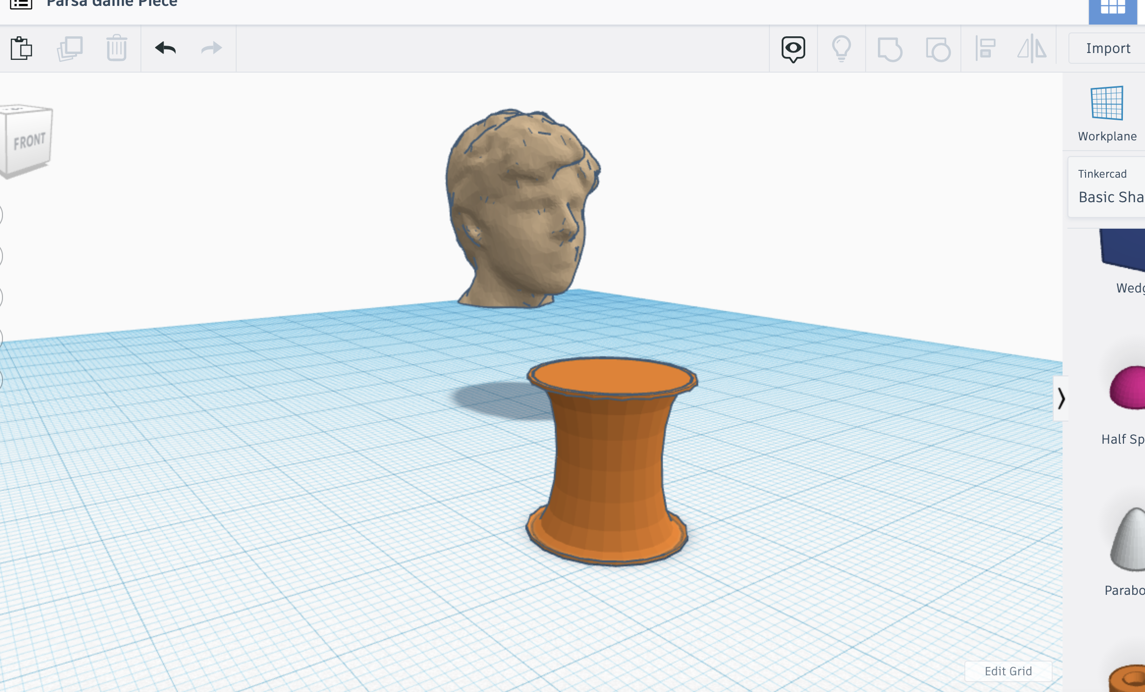The width and height of the screenshot is (1145, 692).
Task: Toggle visibility of hidden objects
Action: [x=842, y=48]
